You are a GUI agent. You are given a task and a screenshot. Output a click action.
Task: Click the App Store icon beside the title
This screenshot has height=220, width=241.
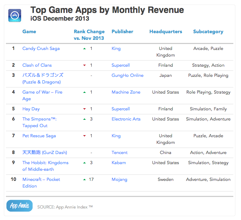(x=15, y=15)
